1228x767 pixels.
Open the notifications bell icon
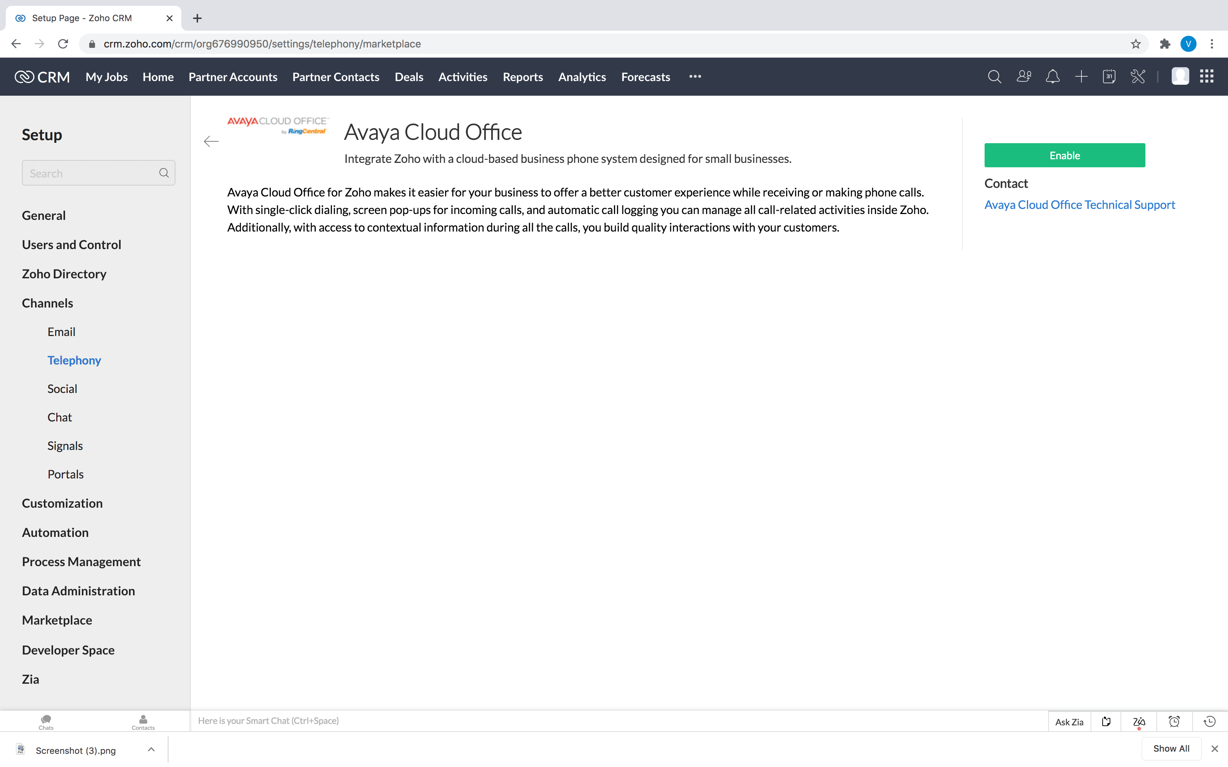click(1053, 77)
